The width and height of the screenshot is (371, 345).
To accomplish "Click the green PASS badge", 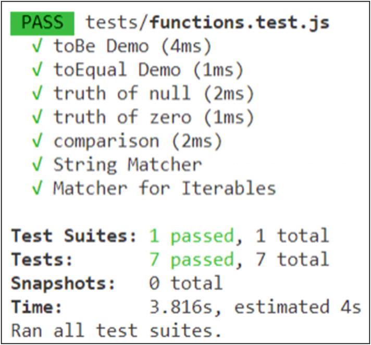I will [x=42, y=23].
